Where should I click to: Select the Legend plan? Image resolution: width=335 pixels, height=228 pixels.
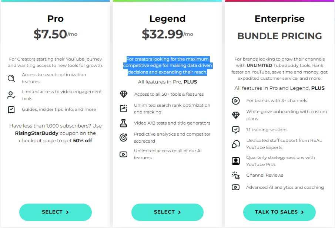point(167,212)
